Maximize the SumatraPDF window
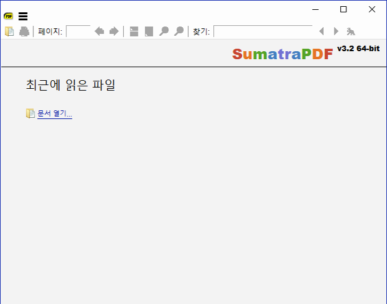387x304 pixels. click(343, 9)
